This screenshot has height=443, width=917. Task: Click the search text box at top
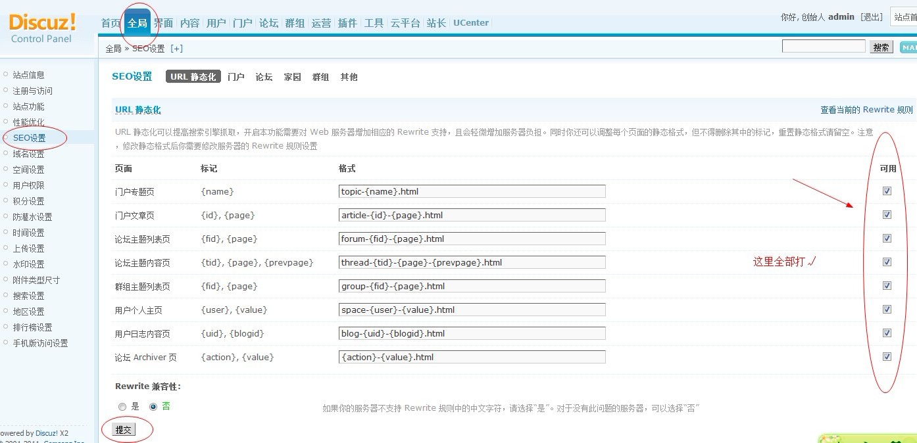coord(823,46)
